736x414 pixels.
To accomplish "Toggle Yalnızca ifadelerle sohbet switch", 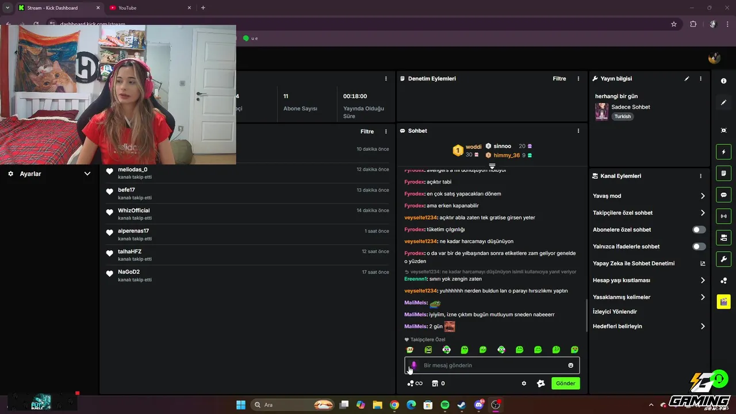I will tap(699, 247).
